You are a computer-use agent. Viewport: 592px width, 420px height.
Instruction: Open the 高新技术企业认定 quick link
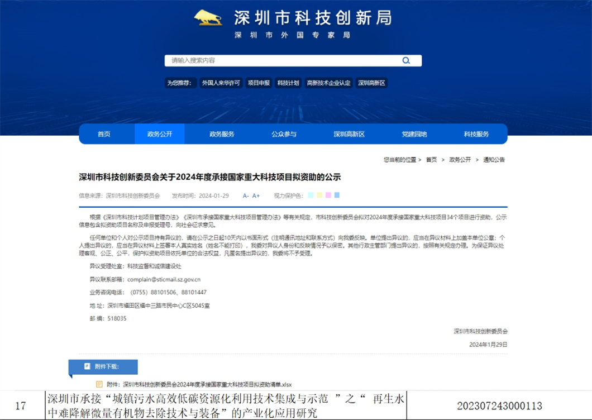(330, 83)
